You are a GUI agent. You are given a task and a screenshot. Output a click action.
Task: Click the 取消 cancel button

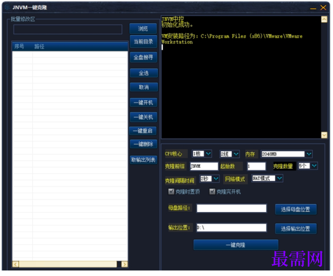[x=144, y=87]
